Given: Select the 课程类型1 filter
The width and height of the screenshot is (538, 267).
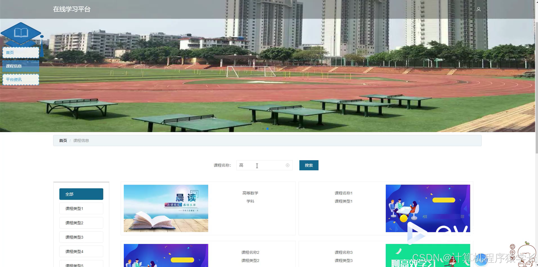Looking at the screenshot, I should coord(81,208).
